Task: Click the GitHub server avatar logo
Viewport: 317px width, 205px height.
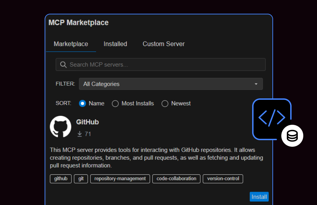Action: pyautogui.click(x=60, y=126)
